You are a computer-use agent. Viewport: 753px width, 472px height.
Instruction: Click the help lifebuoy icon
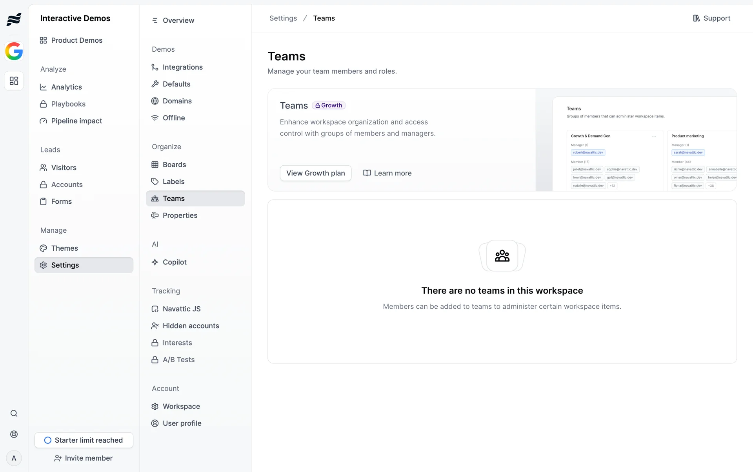[14, 434]
